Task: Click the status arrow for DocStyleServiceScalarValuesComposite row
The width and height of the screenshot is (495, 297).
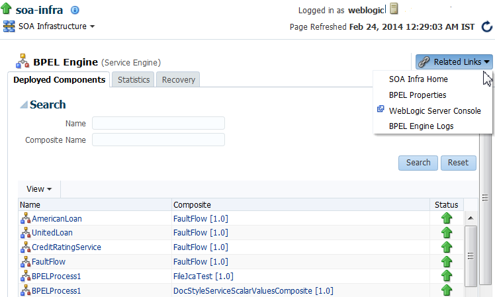Action: click(x=447, y=290)
